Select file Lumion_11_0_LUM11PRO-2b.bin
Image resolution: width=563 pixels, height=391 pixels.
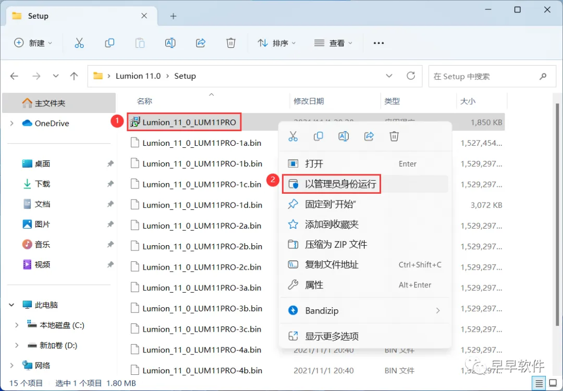click(x=202, y=246)
